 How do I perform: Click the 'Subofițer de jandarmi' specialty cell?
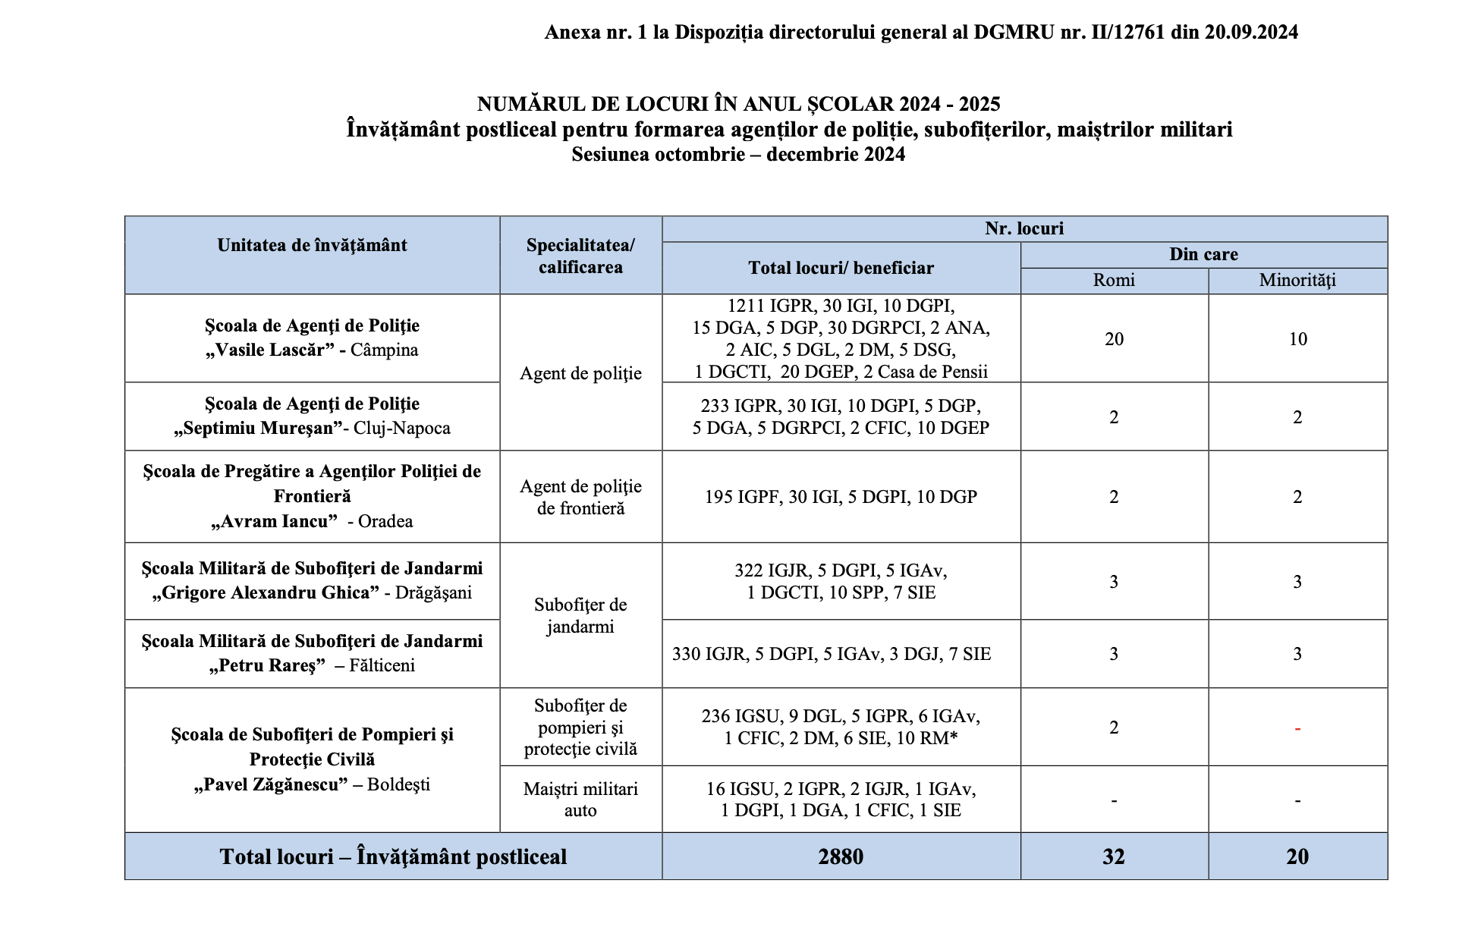pos(580,615)
